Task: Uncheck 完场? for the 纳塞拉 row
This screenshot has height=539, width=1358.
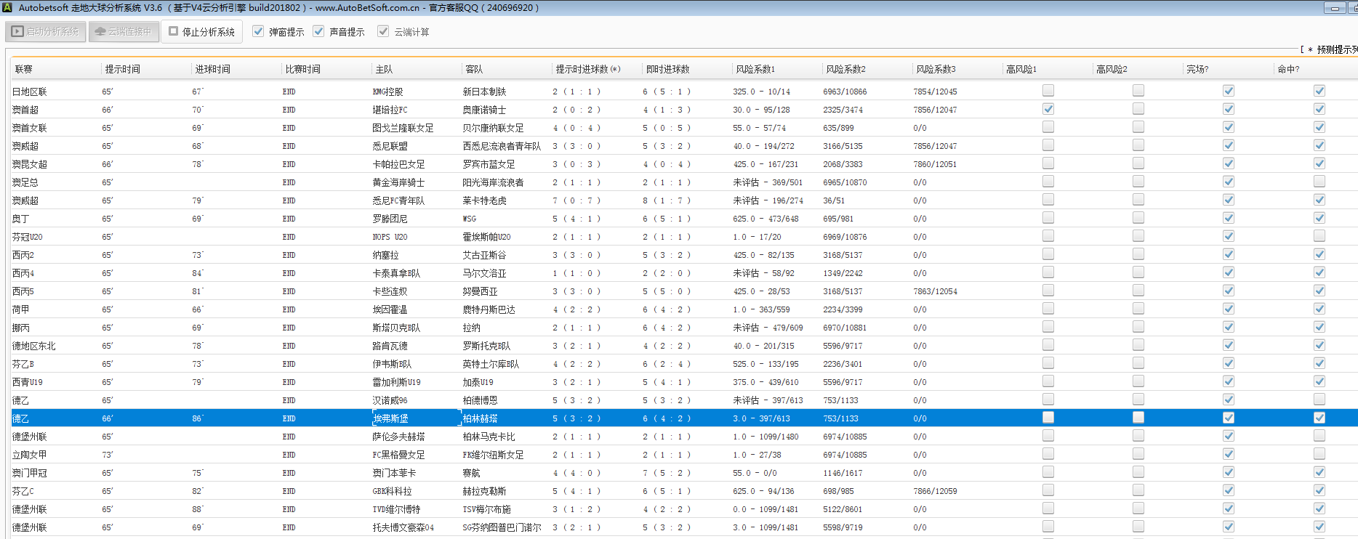Action: [x=1228, y=254]
